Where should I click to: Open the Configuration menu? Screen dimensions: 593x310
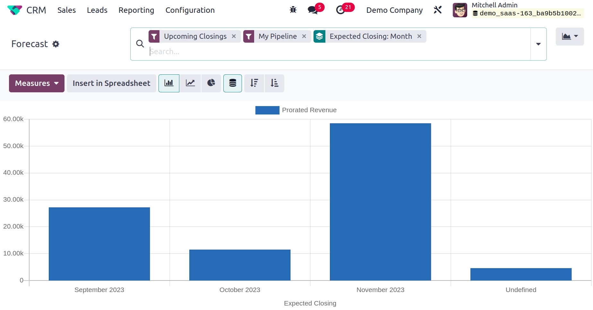click(x=190, y=10)
